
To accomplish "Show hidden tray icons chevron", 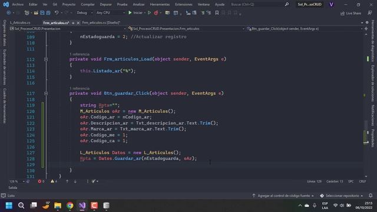I will [x=300, y=206].
